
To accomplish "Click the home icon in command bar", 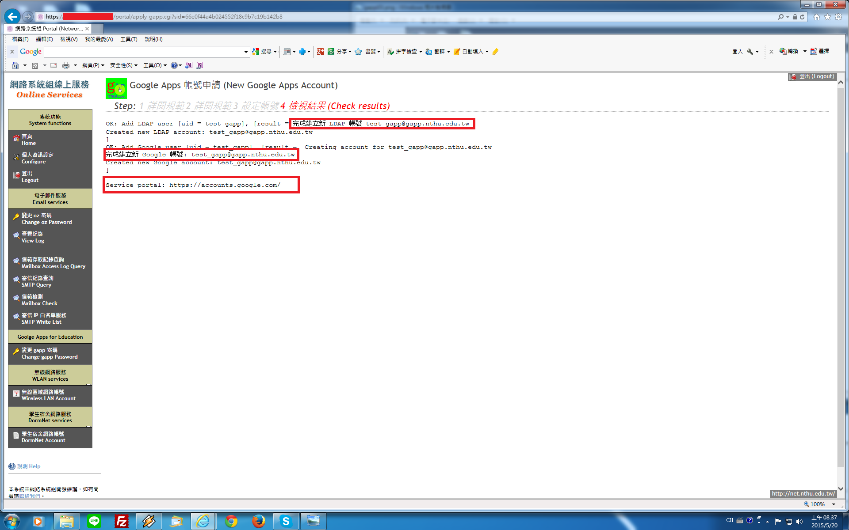I will coord(15,65).
